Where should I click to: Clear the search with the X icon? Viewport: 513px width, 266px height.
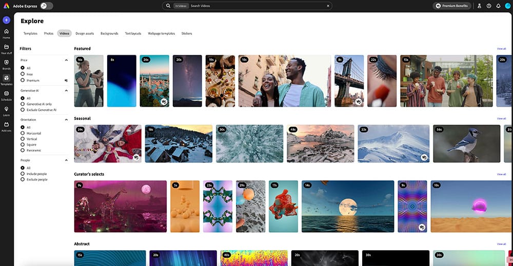coord(328,6)
